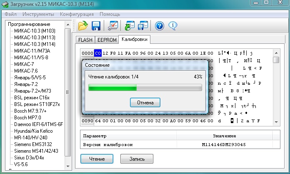This screenshot has height=174, width=290.
Task: Switch to the EEPROM tab
Action: click(x=107, y=40)
